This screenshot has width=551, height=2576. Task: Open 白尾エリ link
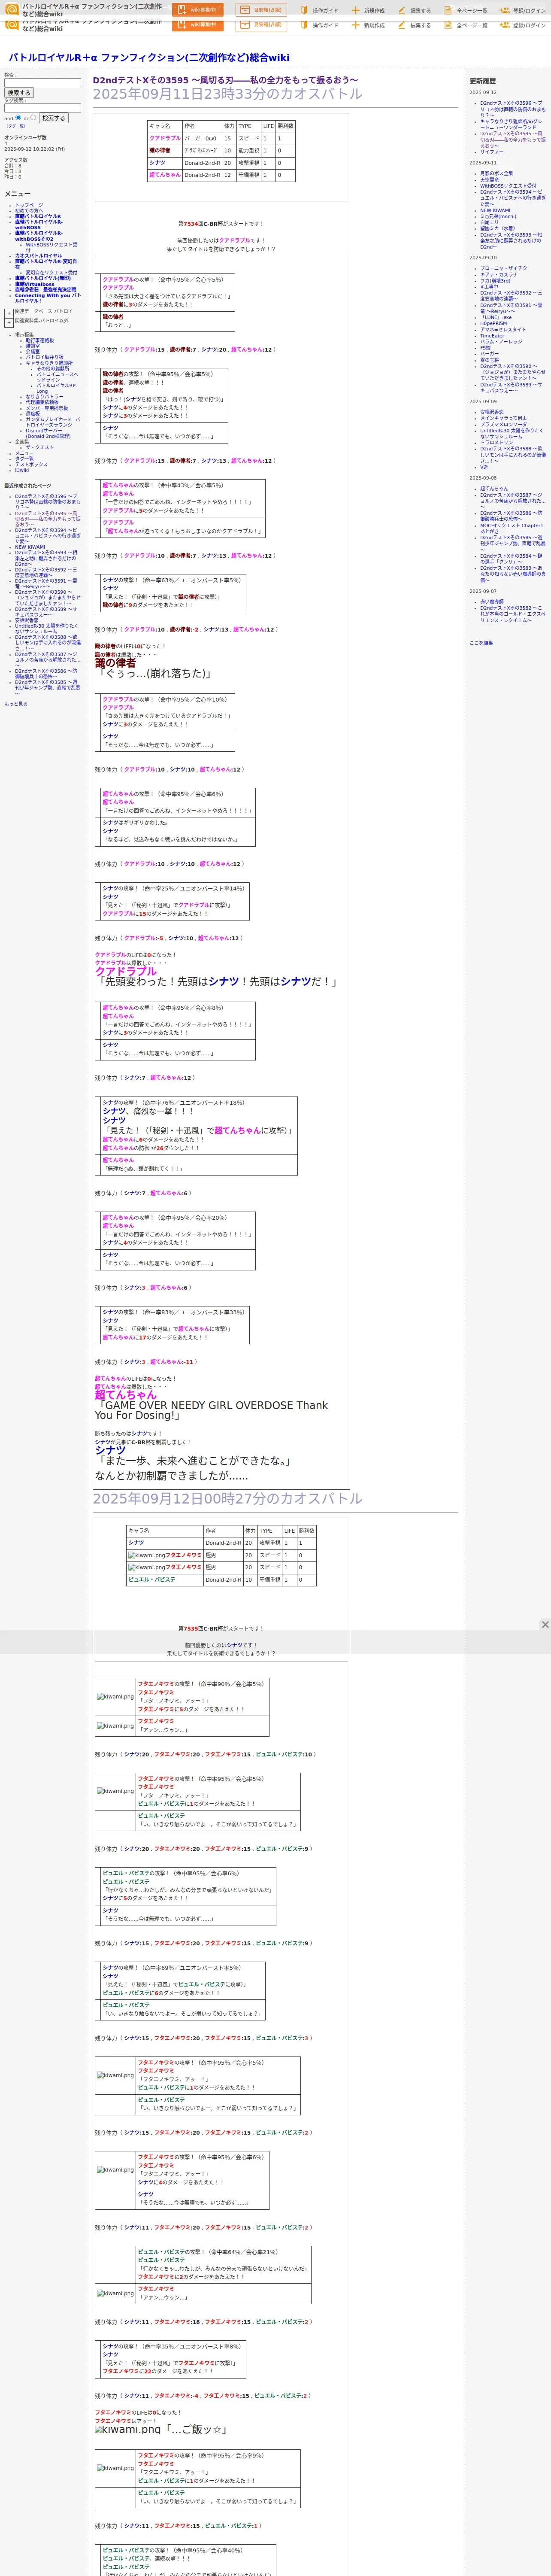click(489, 222)
